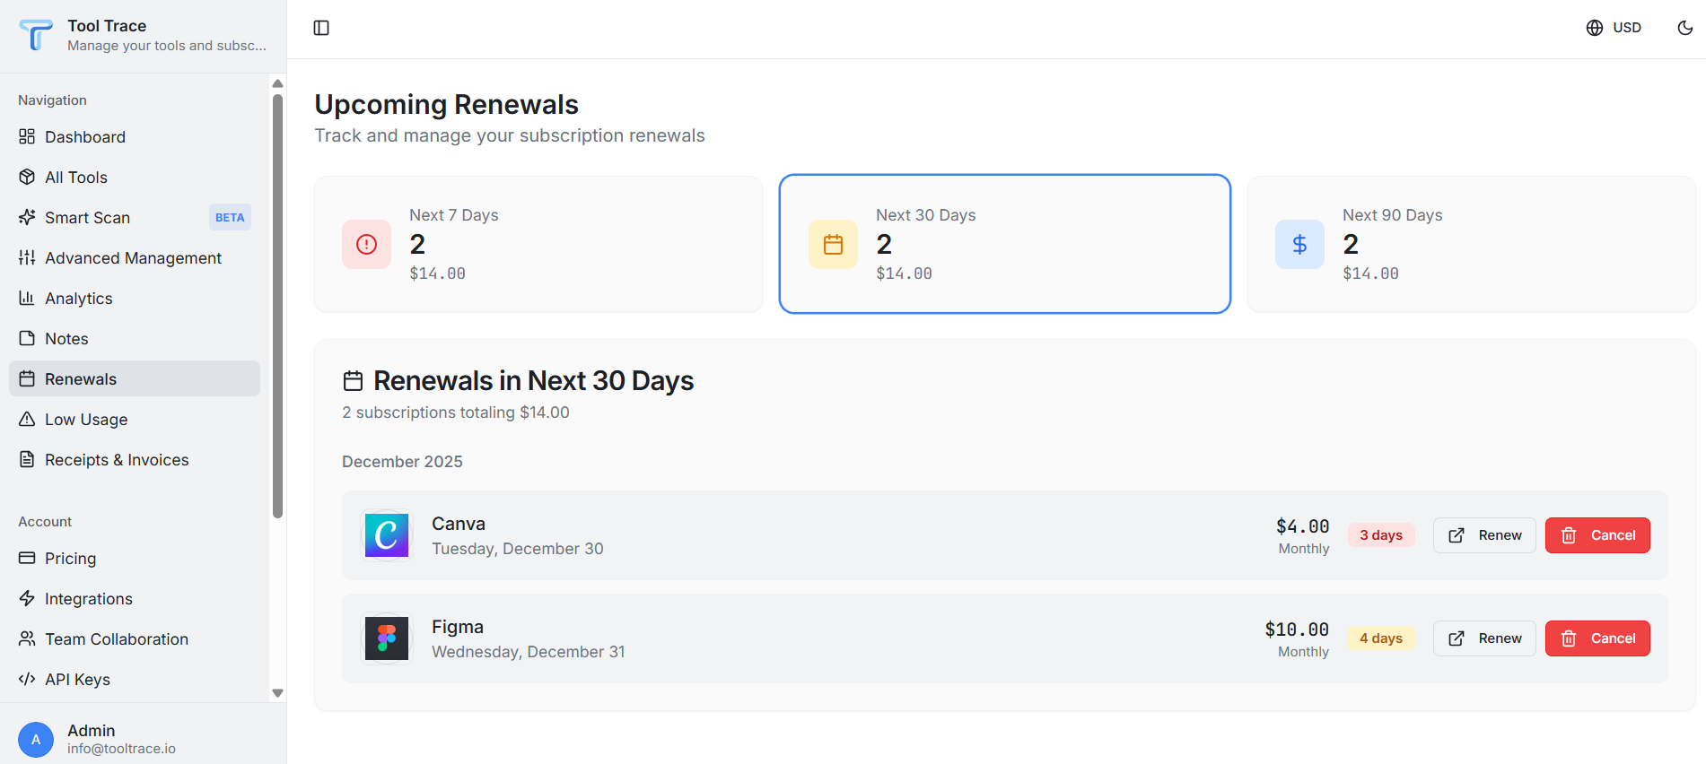This screenshot has height=764, width=1706.
Task: Open Team Collaboration in the Account section
Action: 117,639
